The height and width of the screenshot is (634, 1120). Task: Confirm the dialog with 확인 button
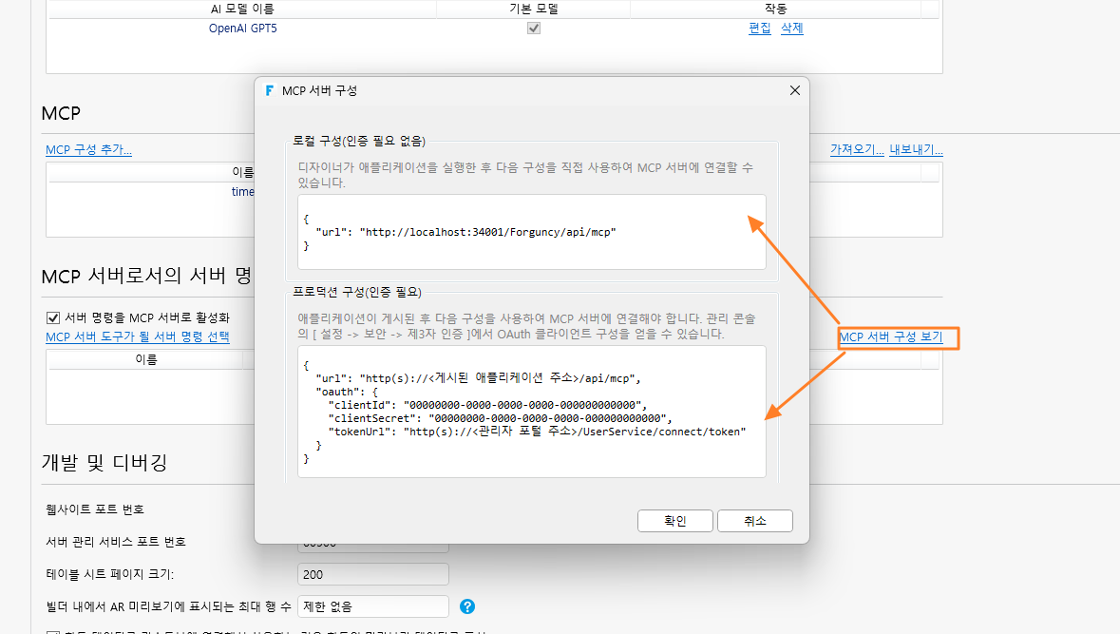pos(675,521)
